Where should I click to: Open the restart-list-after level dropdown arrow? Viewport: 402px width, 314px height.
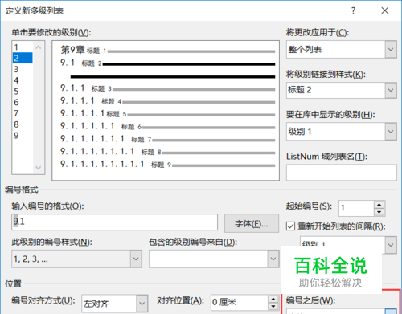pyautogui.click(x=391, y=245)
